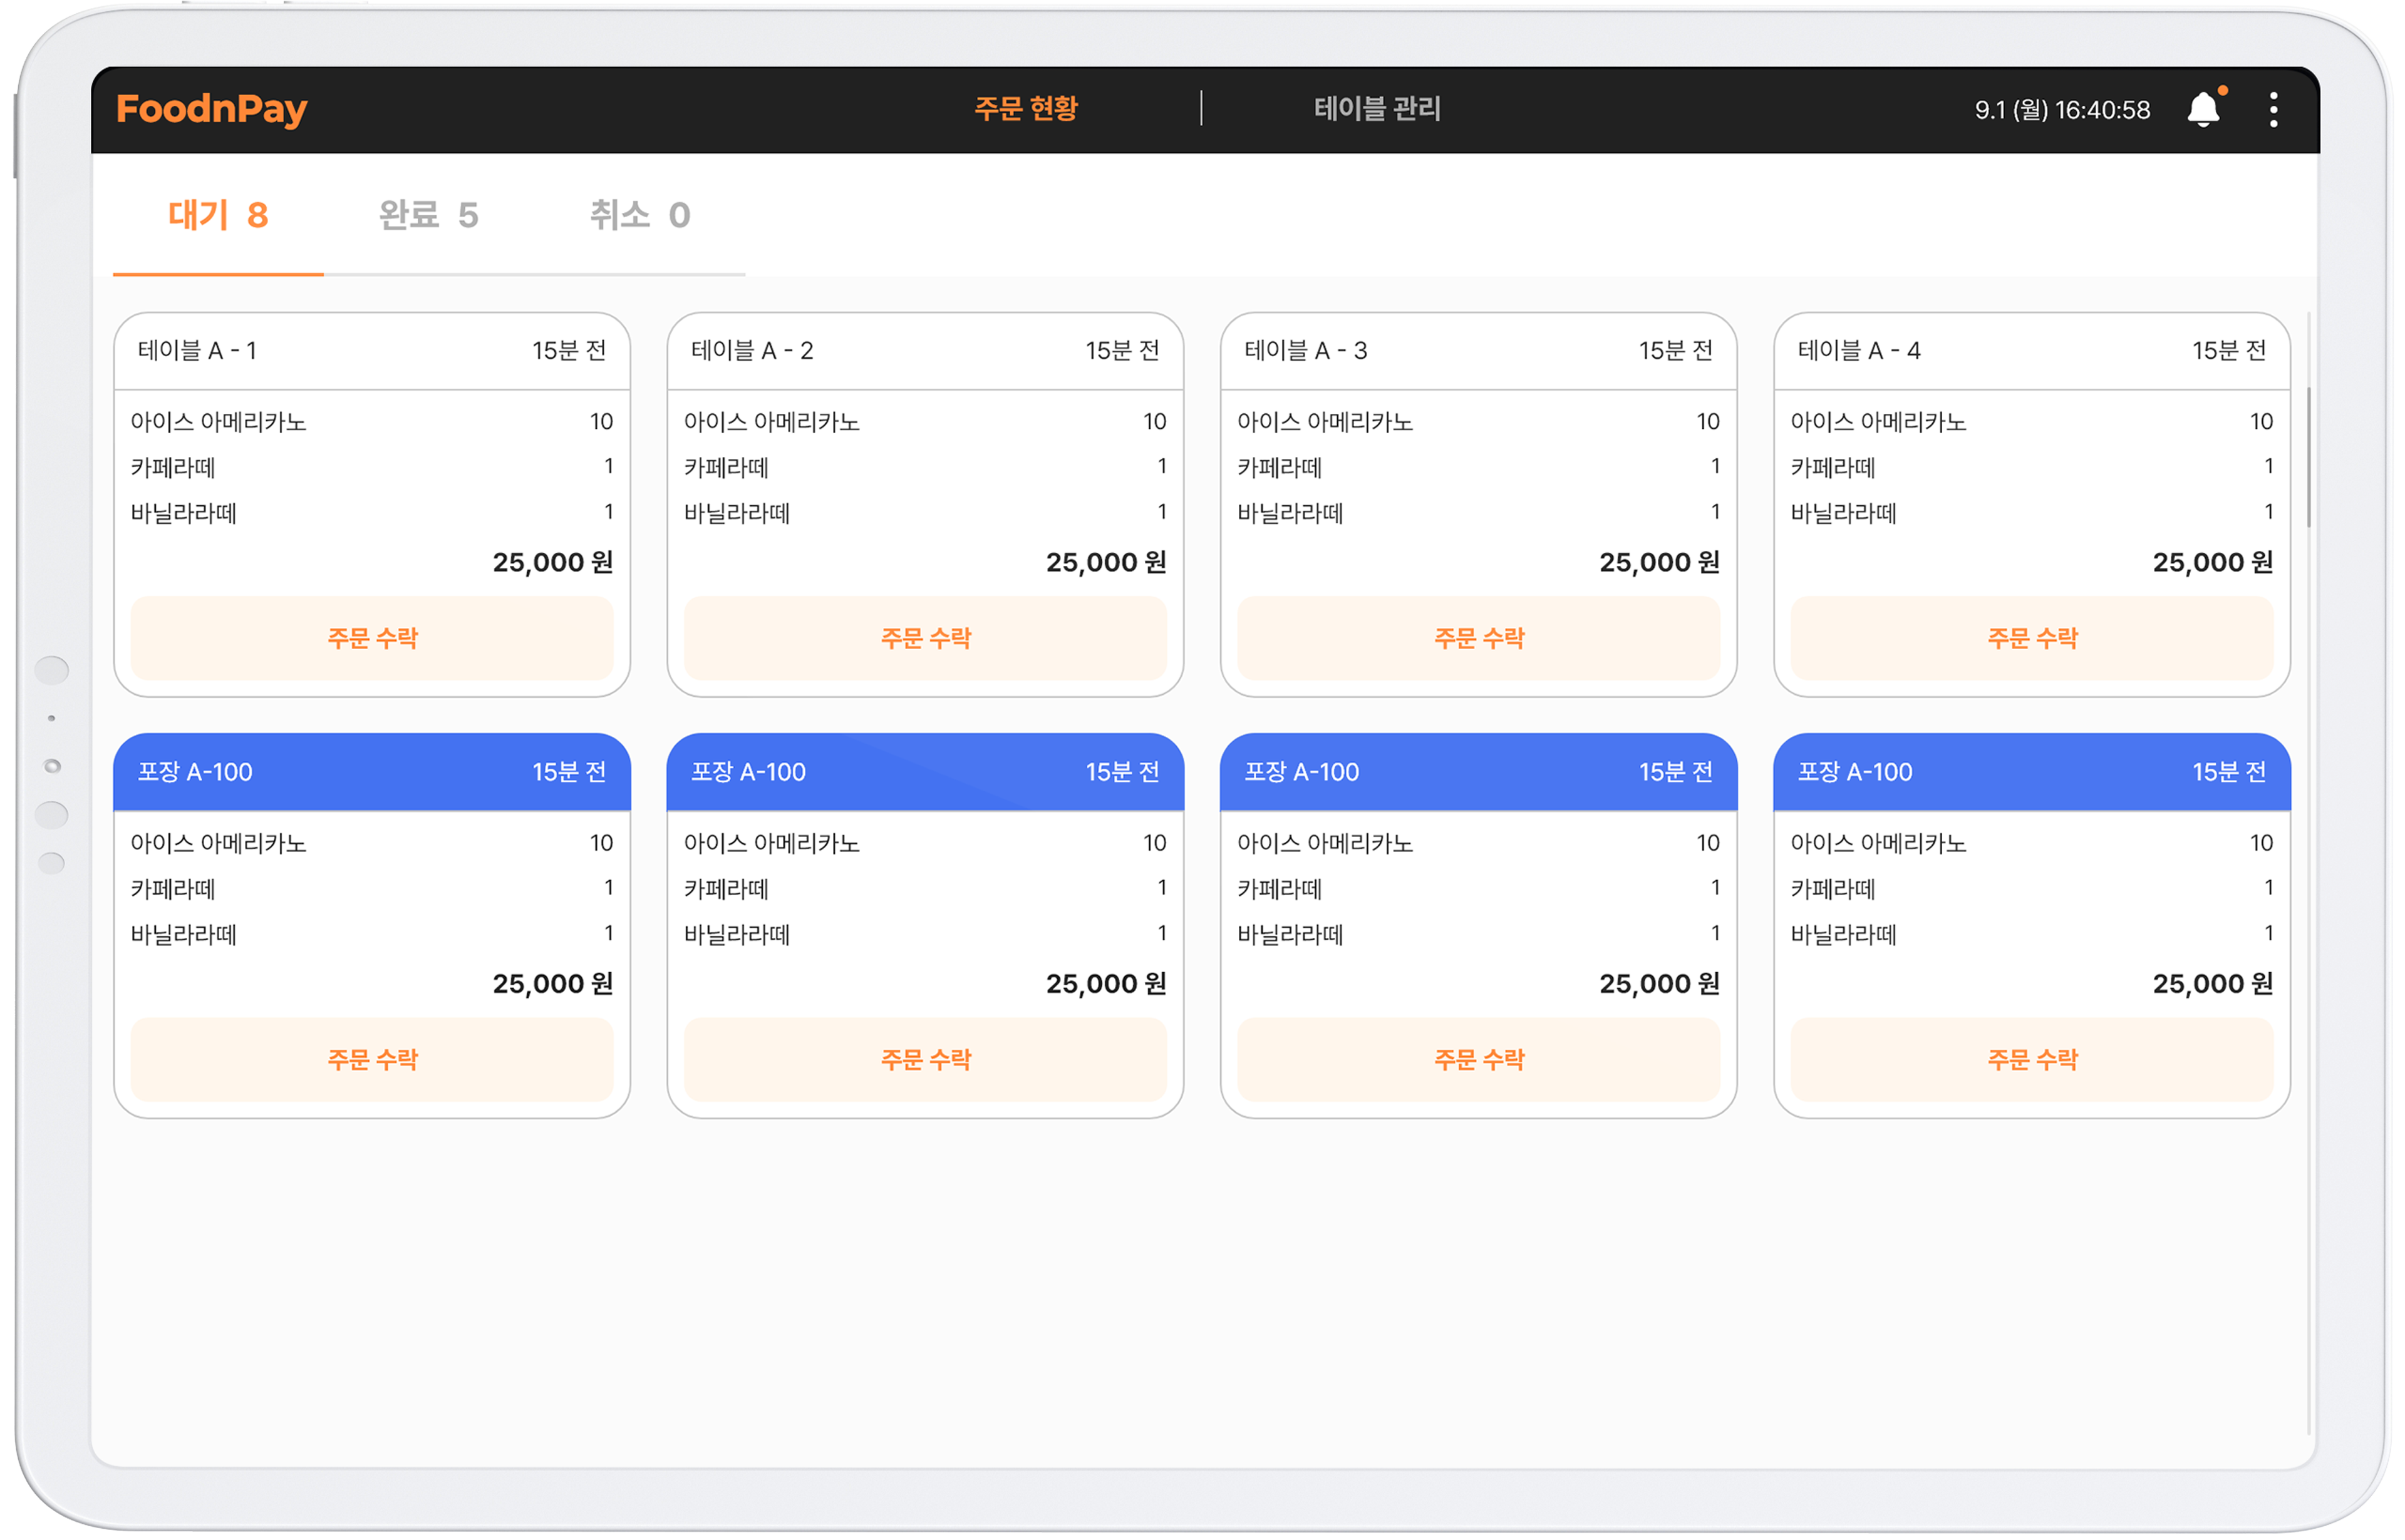Click the FoodnPay logo

point(211,109)
